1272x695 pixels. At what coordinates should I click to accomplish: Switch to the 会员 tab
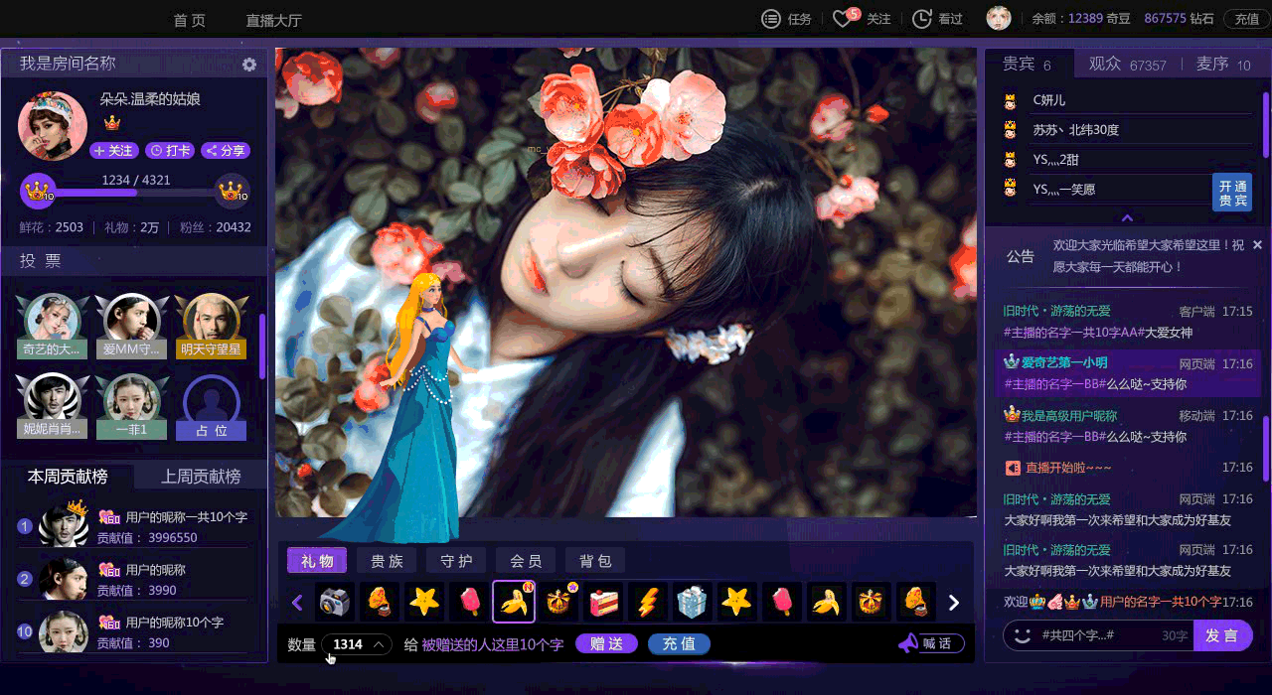tap(526, 561)
